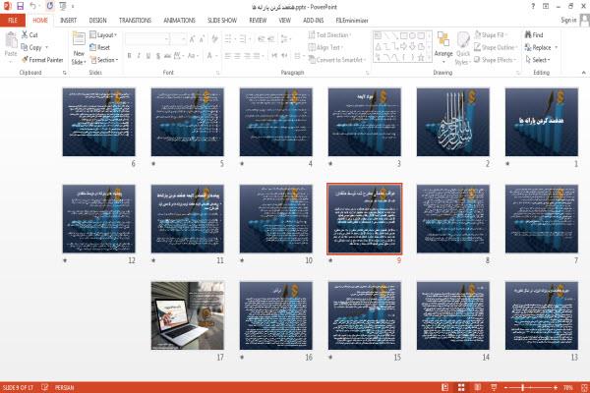Click the zoom out minus button
The height and width of the screenshot is (393, 590).
tap(505, 387)
